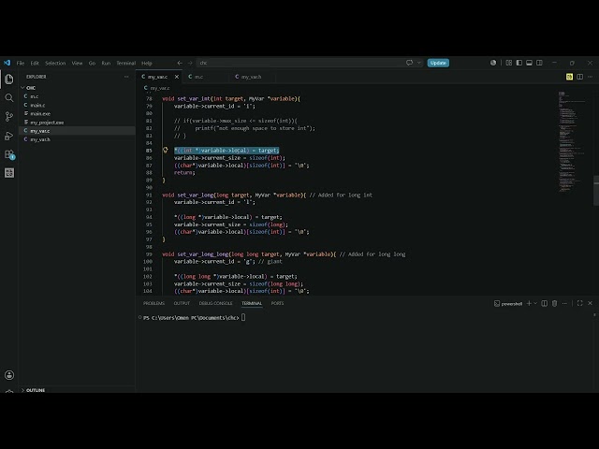Switch to the PORTS panel tab

coord(277,303)
